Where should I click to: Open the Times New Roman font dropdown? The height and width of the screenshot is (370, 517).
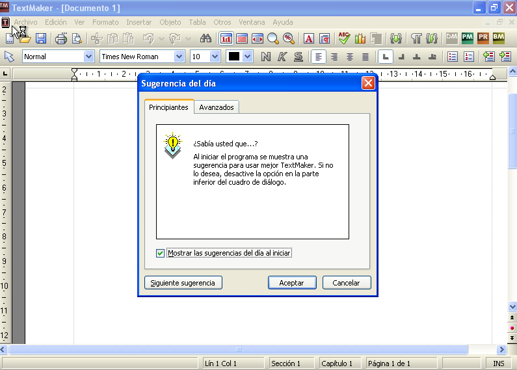(x=179, y=57)
